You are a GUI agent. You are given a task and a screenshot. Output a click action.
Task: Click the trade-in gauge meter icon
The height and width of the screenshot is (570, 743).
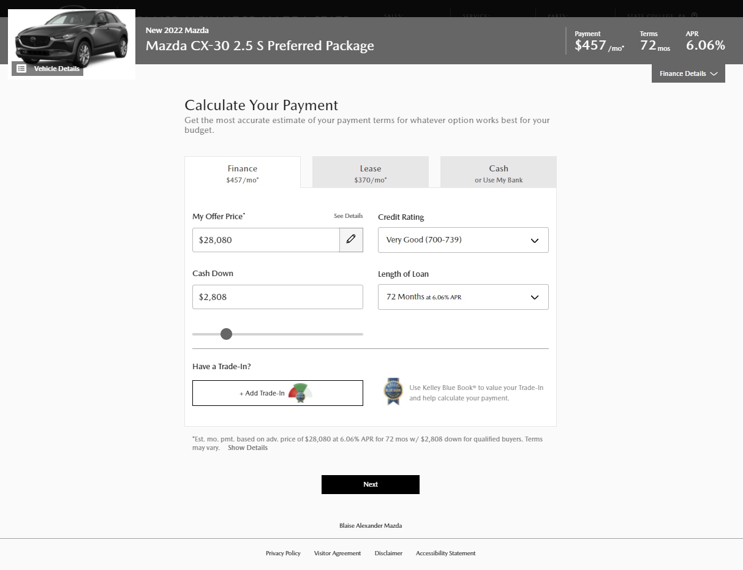pyautogui.click(x=301, y=393)
